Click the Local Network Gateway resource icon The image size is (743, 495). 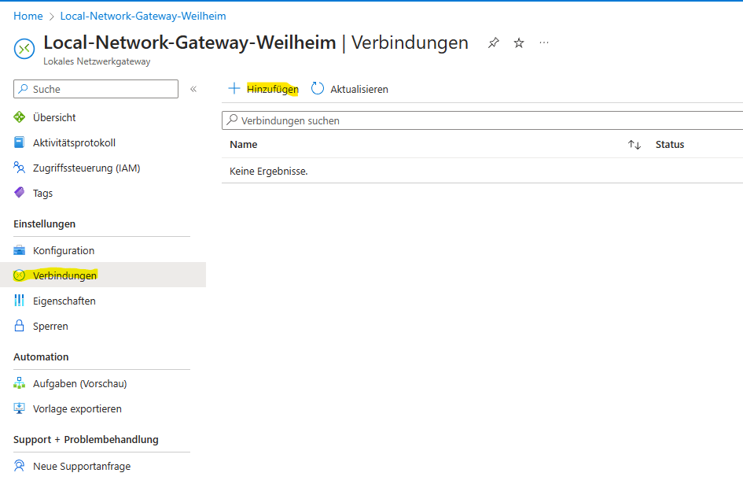pos(24,49)
